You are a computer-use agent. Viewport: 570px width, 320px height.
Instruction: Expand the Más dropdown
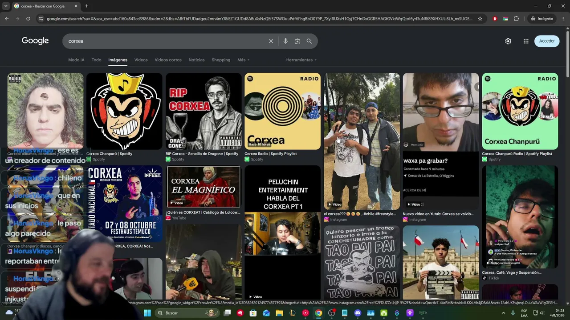click(x=243, y=60)
